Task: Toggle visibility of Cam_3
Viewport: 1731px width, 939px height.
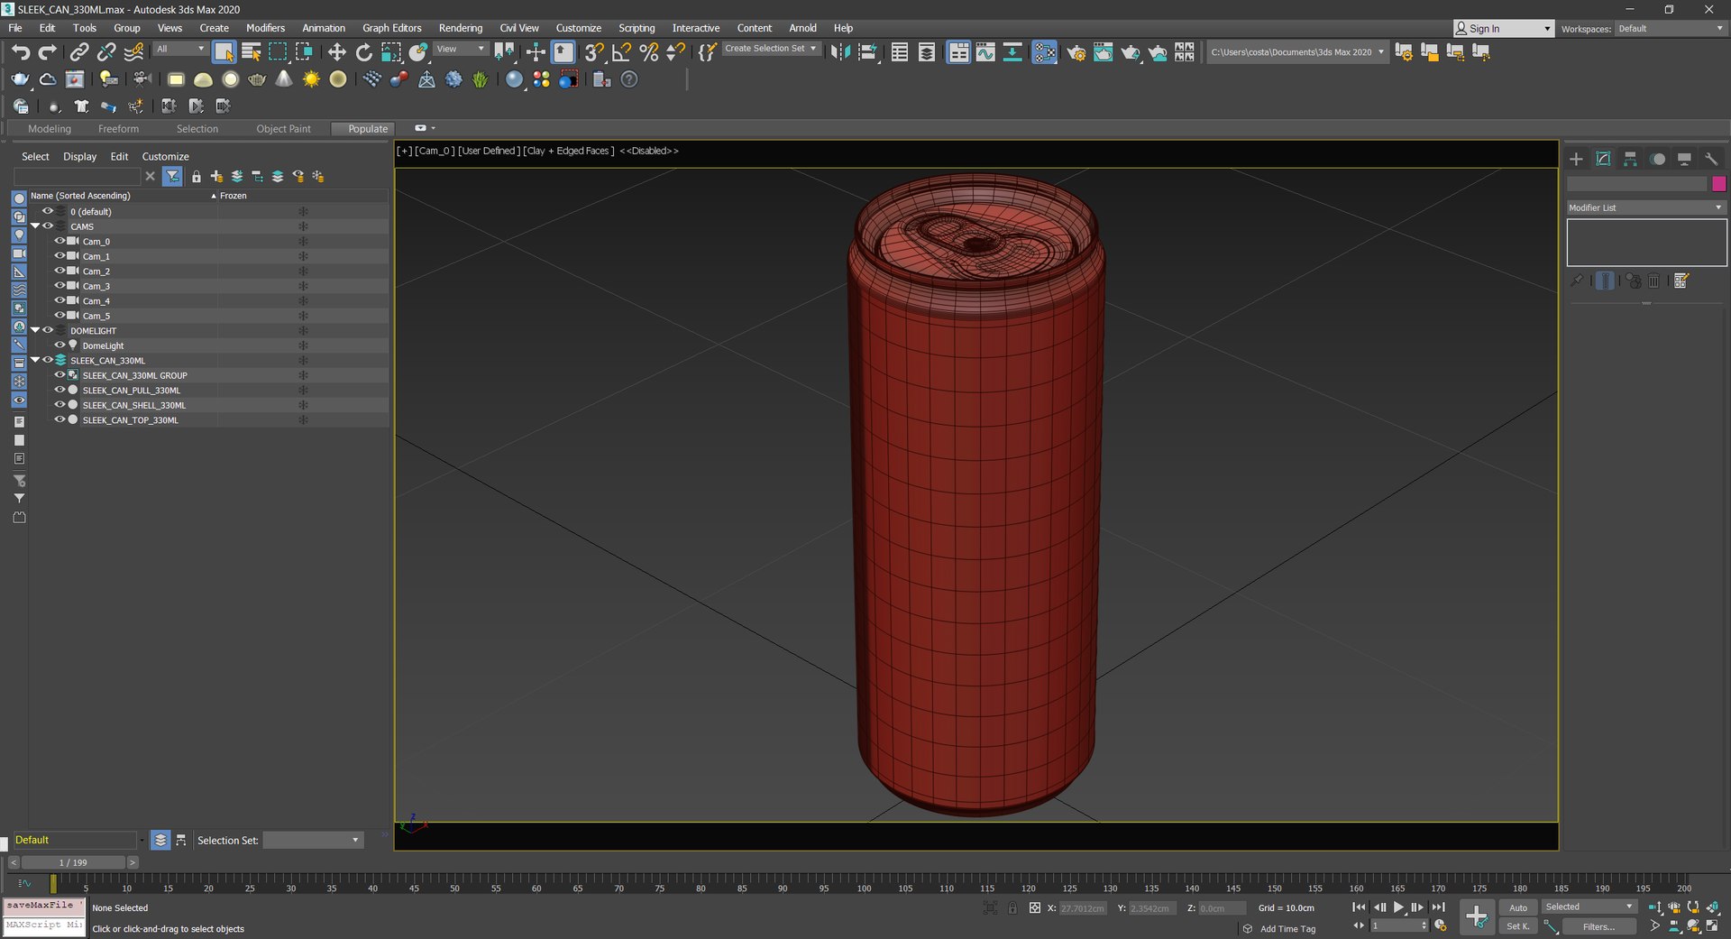Action: tap(60, 285)
